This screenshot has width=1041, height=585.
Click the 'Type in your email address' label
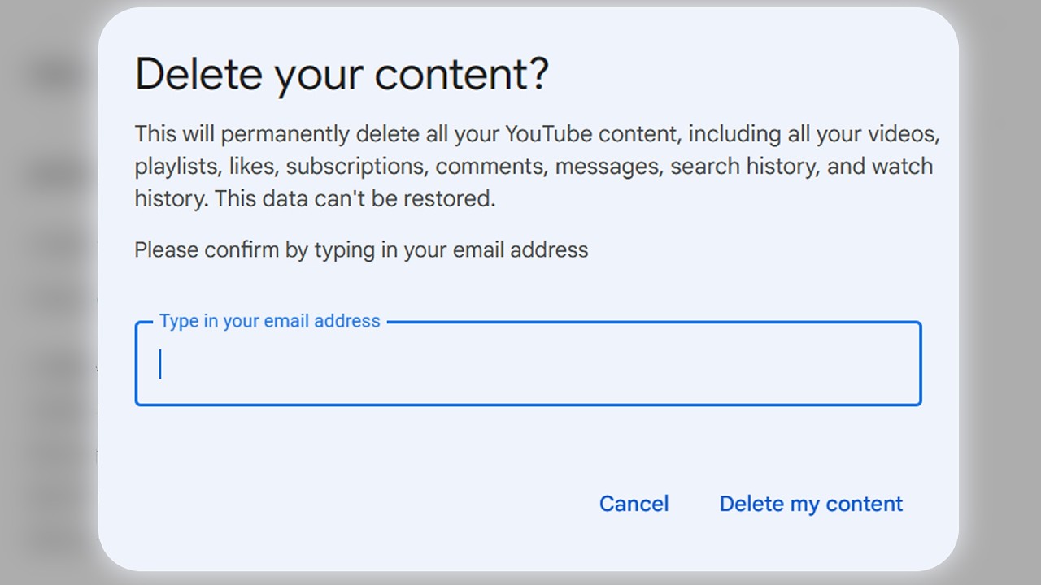pyautogui.click(x=269, y=321)
